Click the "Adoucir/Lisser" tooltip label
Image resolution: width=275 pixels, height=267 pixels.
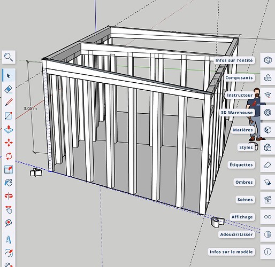(x=236, y=234)
